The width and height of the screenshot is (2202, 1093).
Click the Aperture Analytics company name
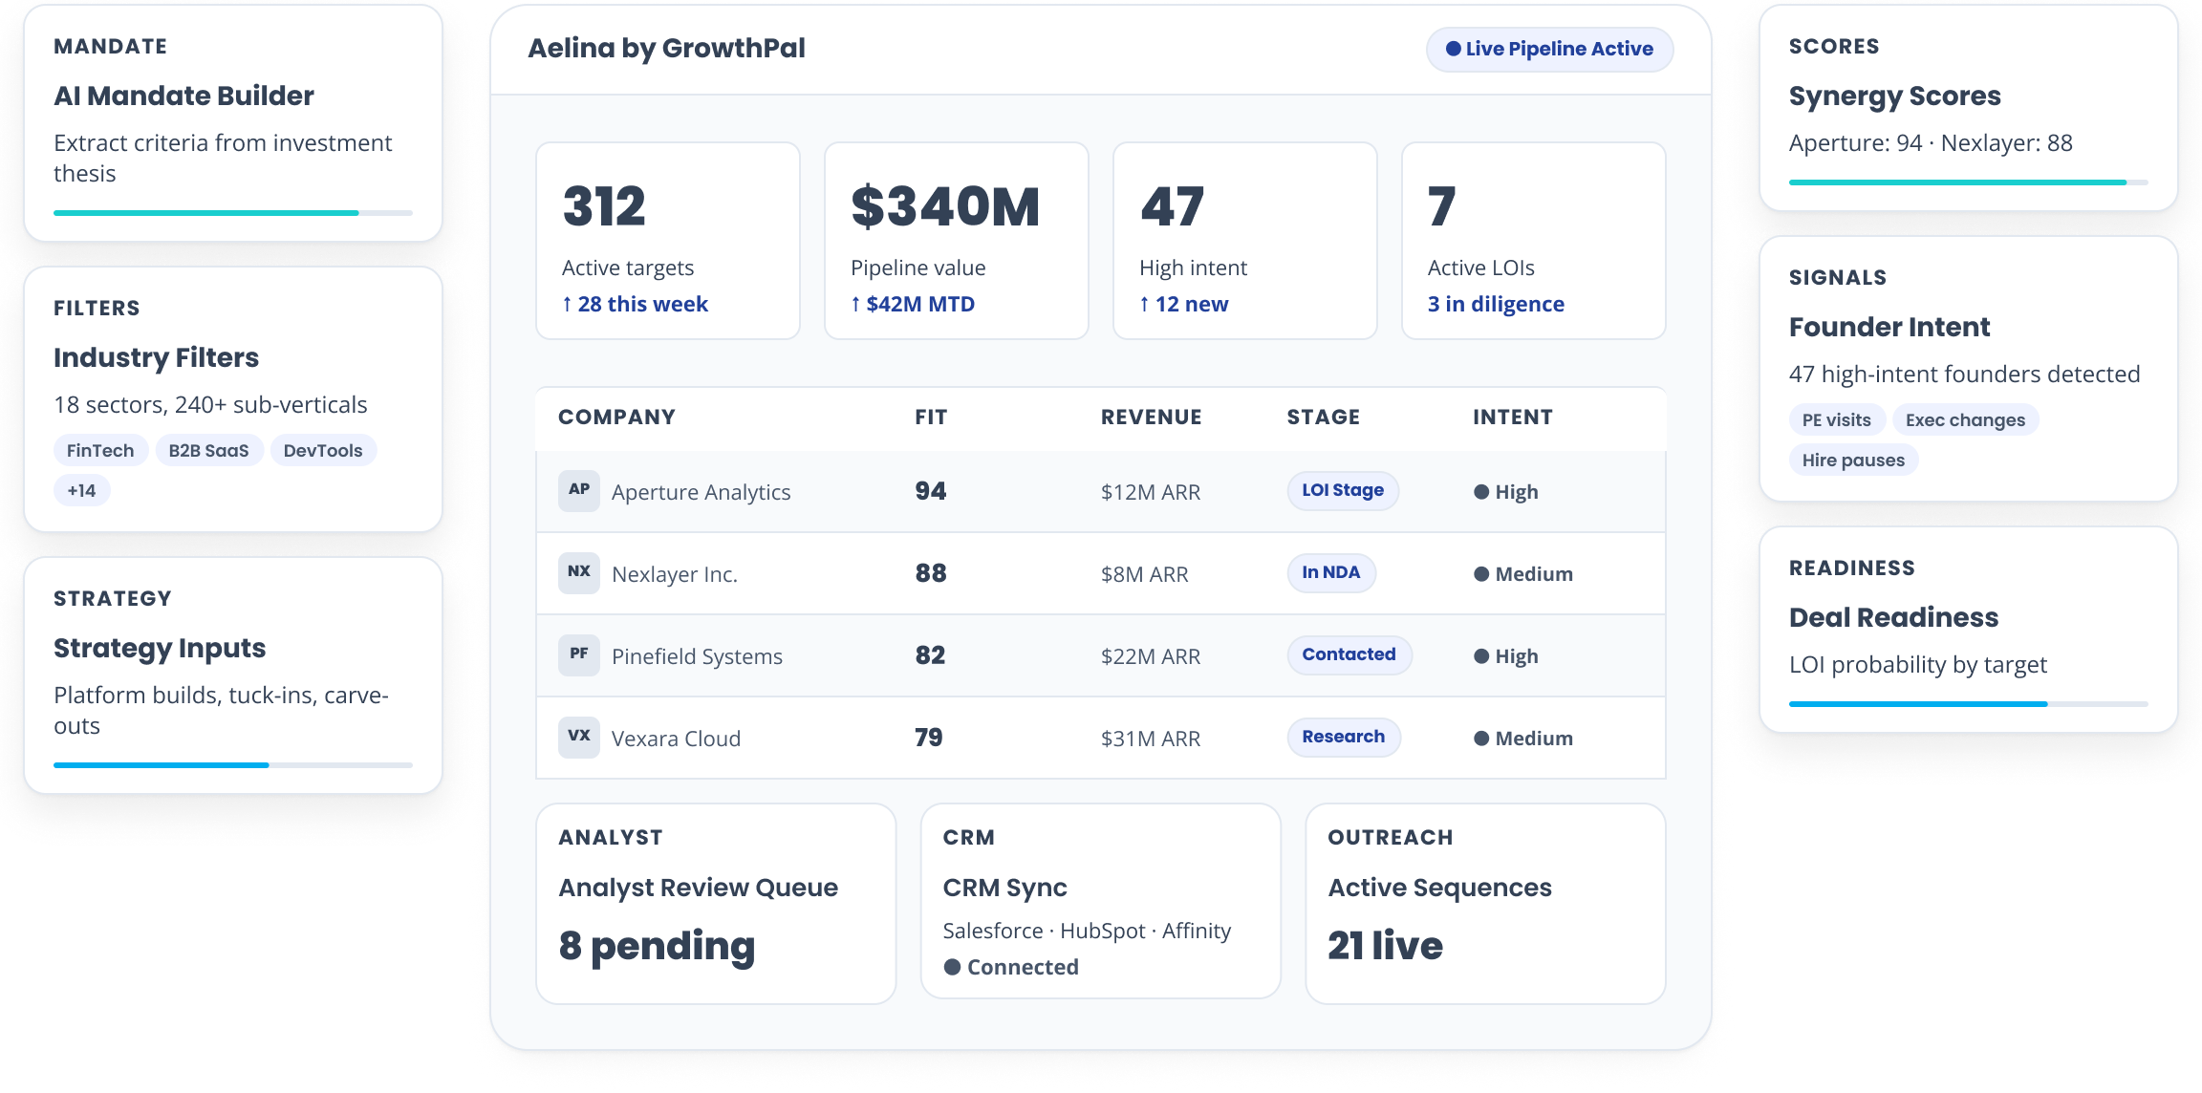pos(701,492)
